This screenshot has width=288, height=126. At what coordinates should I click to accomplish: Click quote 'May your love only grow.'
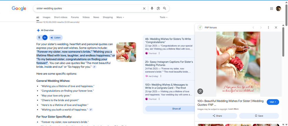click(56, 96)
